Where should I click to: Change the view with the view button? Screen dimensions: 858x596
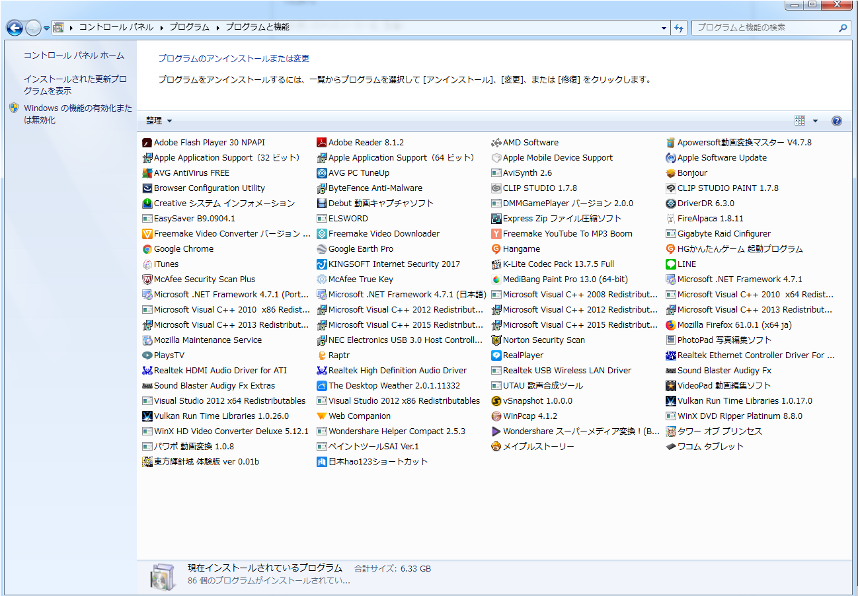pyautogui.click(x=800, y=121)
